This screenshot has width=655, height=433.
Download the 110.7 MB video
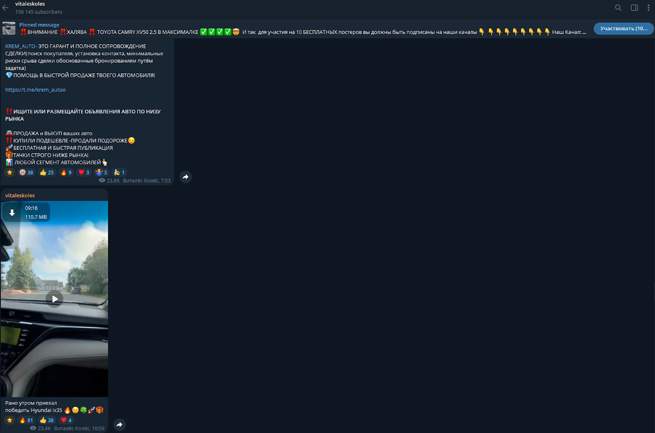point(12,213)
